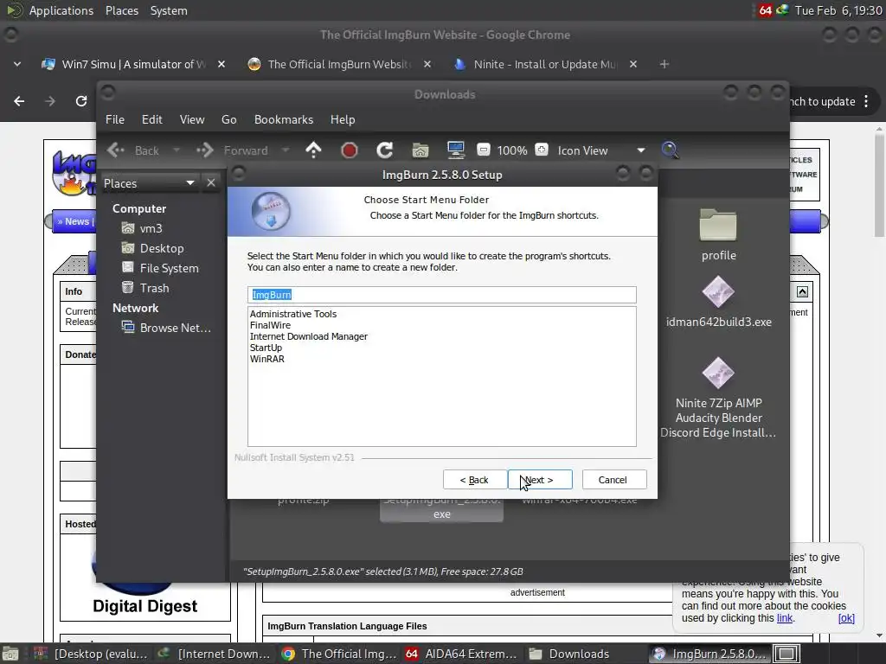
Task: Click the Back arrow in file manager toolbar
Action: pos(133,150)
